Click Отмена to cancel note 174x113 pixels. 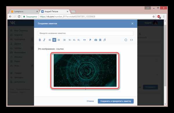pos(90,101)
